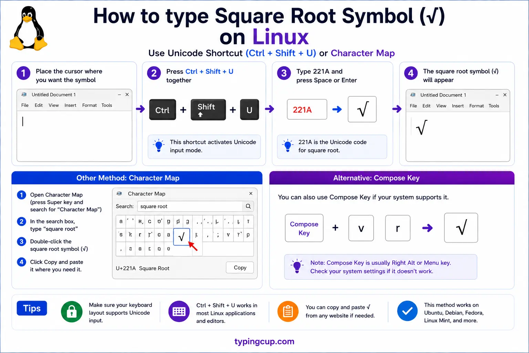The image size is (529, 353).
Task: Open File menu in the document containing √
Action: (413, 106)
